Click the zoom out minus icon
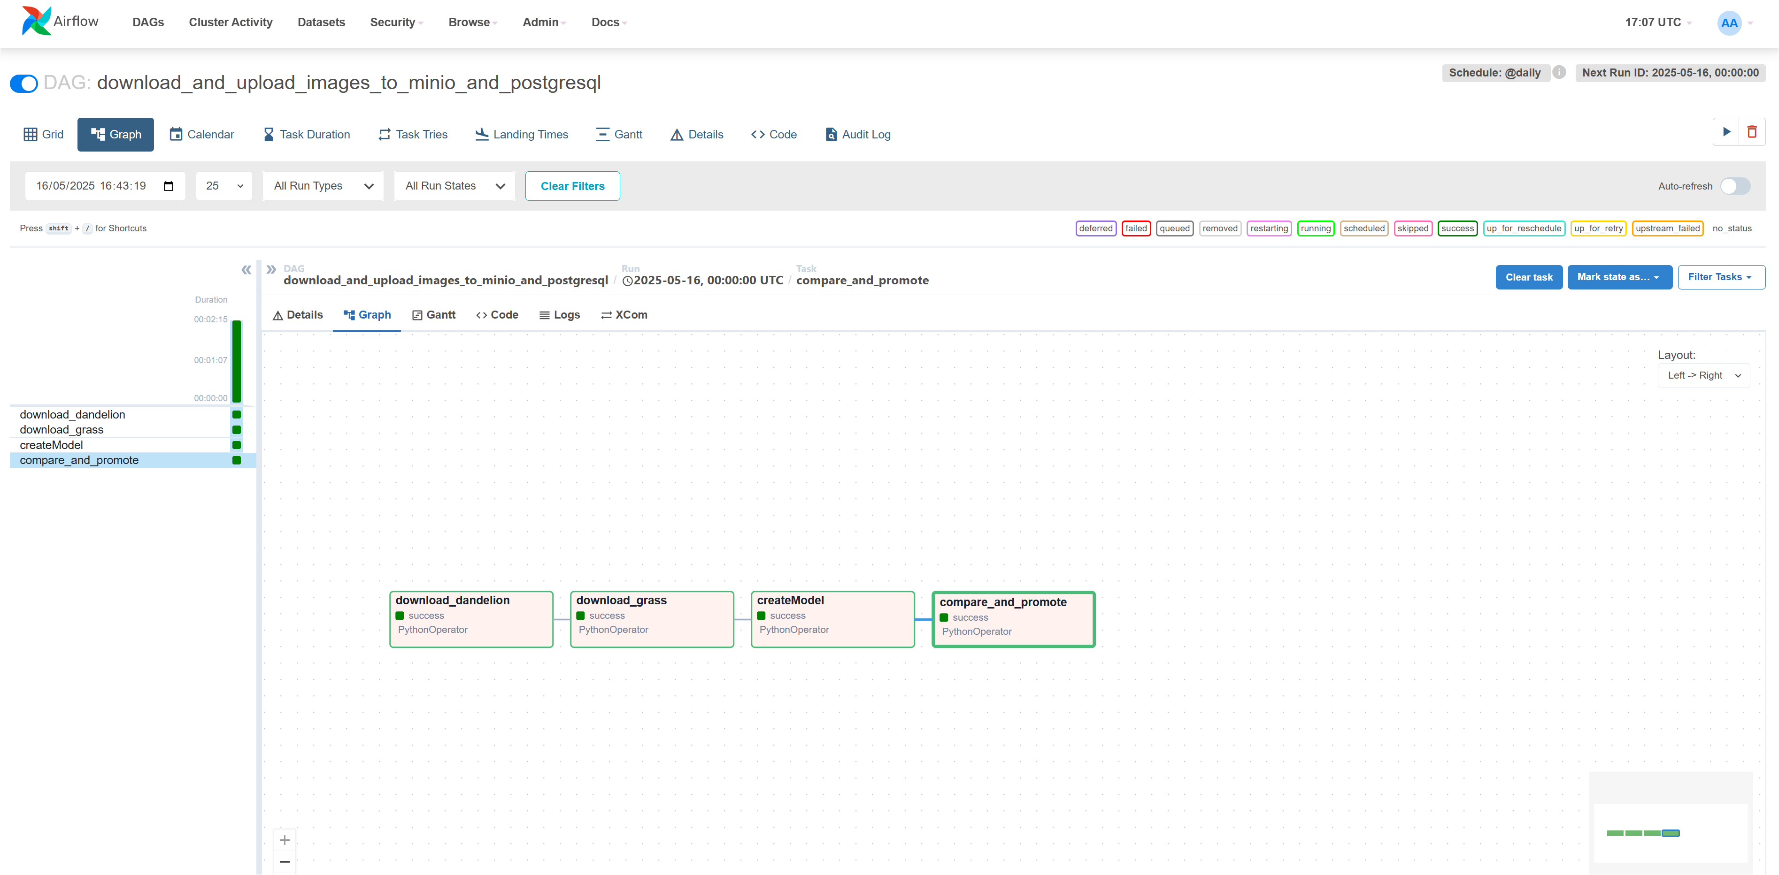The image size is (1779, 875). click(285, 861)
